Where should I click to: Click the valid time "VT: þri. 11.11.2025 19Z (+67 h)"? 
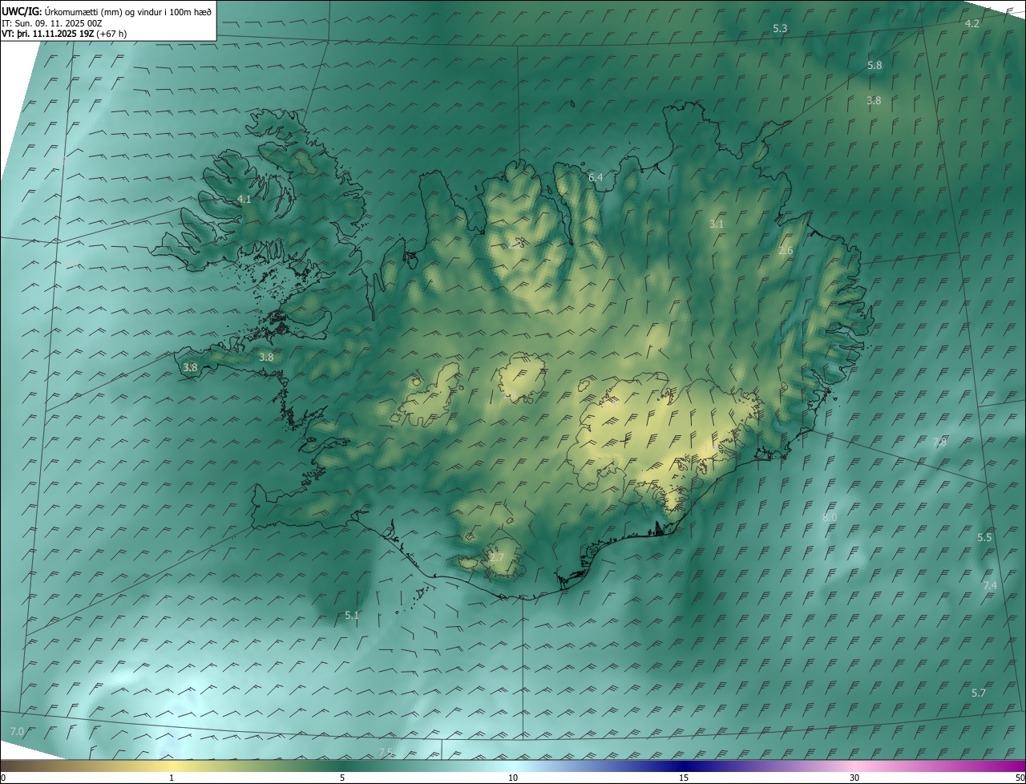[x=63, y=34]
